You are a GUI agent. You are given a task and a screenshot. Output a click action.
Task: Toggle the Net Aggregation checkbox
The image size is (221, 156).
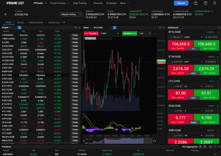point(180,146)
